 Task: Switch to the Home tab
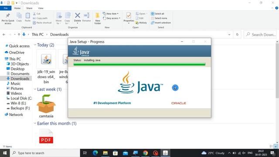pyautogui.click(x=17, y=8)
